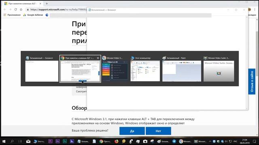Reload the Chrome page

(16, 10)
